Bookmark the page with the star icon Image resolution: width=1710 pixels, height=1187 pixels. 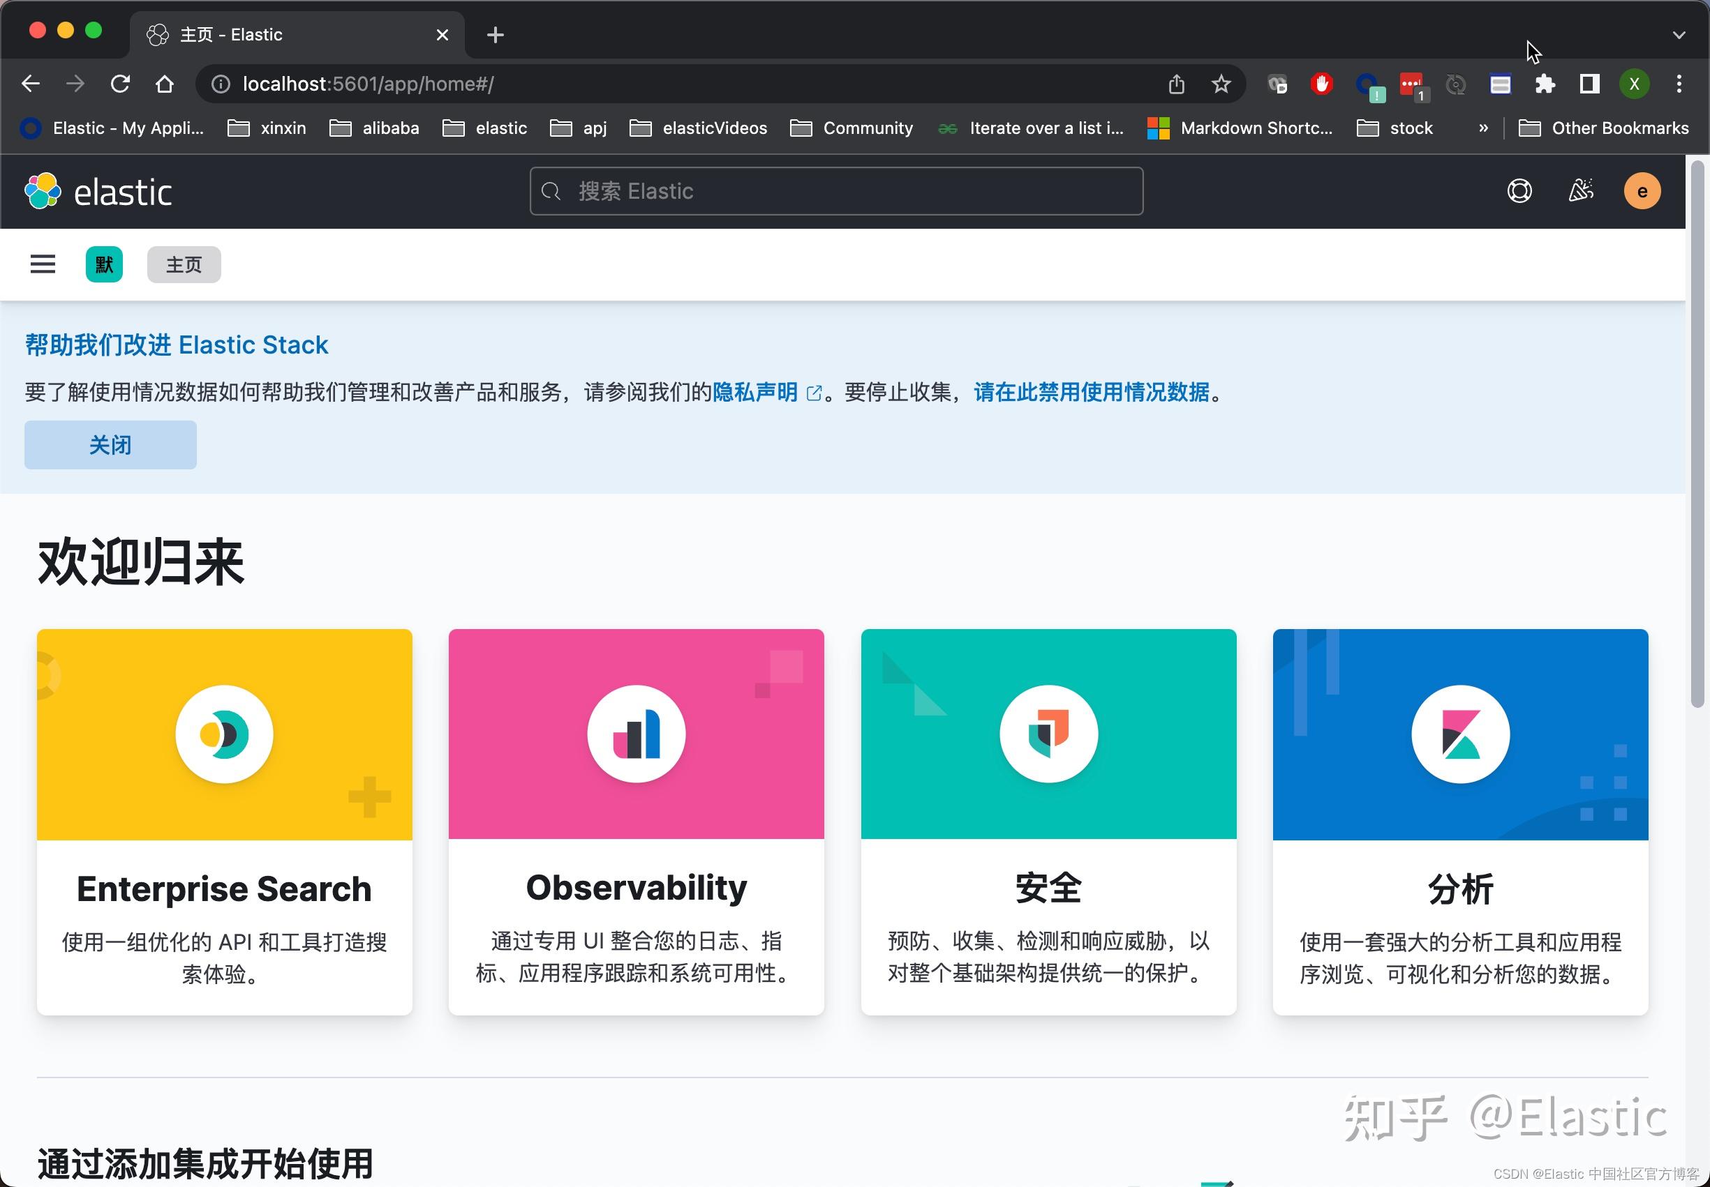[1219, 83]
